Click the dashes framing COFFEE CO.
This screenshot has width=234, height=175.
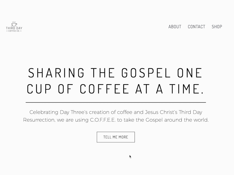tap(7, 31)
